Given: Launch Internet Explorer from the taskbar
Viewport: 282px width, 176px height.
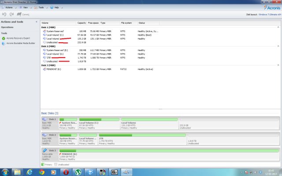Looking at the screenshot, I should 30,172.
